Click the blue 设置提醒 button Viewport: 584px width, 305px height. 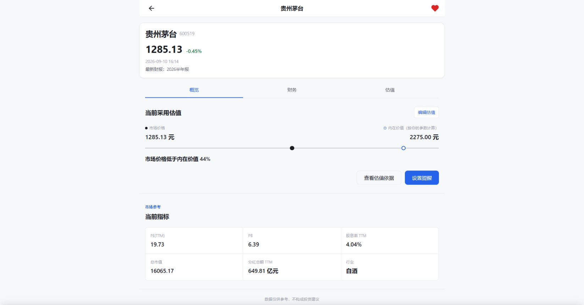pos(422,178)
